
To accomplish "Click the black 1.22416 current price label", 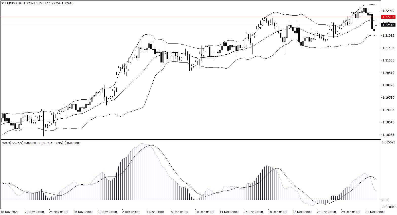I will (x=388, y=25).
